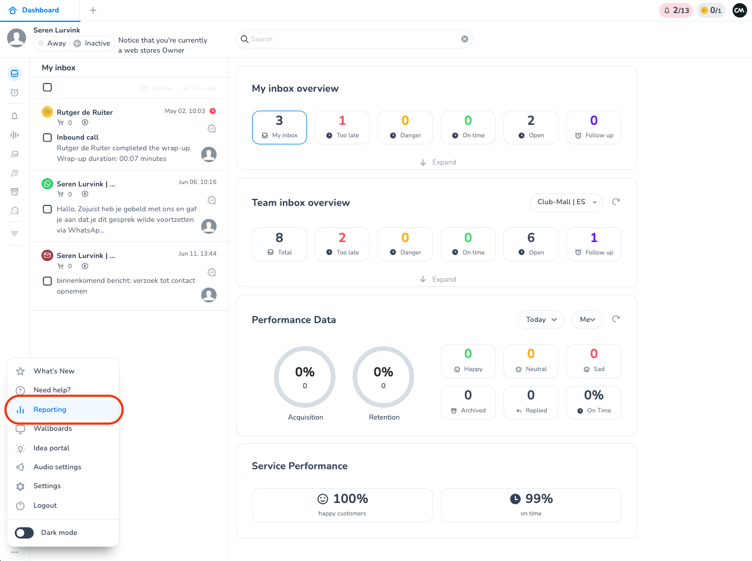752x561 pixels.
Task: Click Logout in the popup menu
Action: (45, 505)
